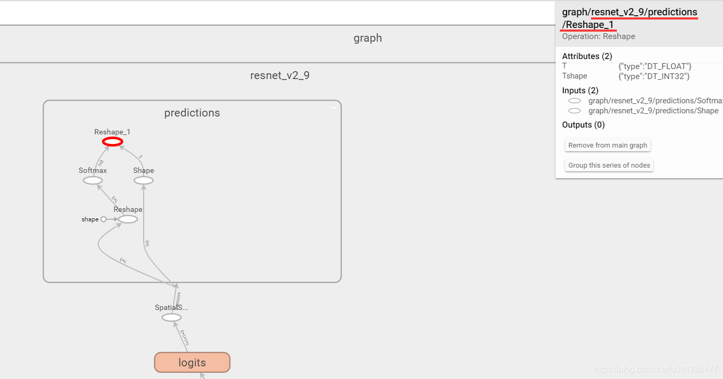Open the graph/resnet_v2_9/predictions/Softmax input link
The image size is (723, 379).
(x=655, y=101)
